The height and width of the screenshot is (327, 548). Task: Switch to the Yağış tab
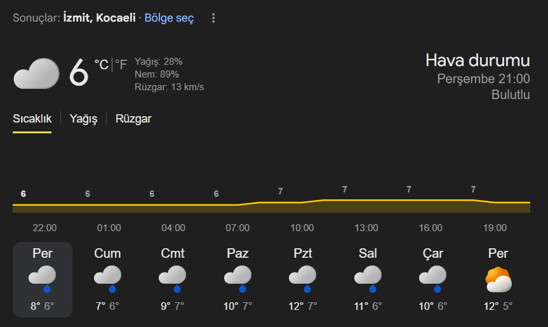pos(83,119)
